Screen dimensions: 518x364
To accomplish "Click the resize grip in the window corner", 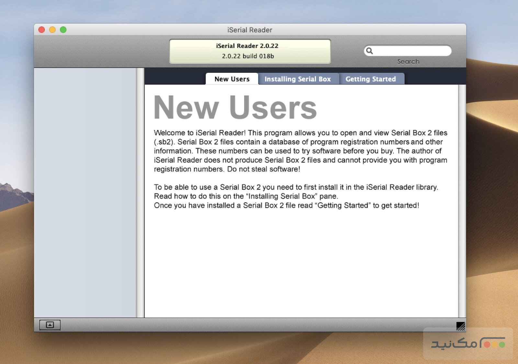I will click(461, 326).
